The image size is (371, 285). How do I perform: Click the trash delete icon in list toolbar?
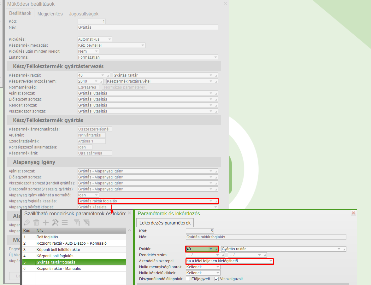[36, 223]
